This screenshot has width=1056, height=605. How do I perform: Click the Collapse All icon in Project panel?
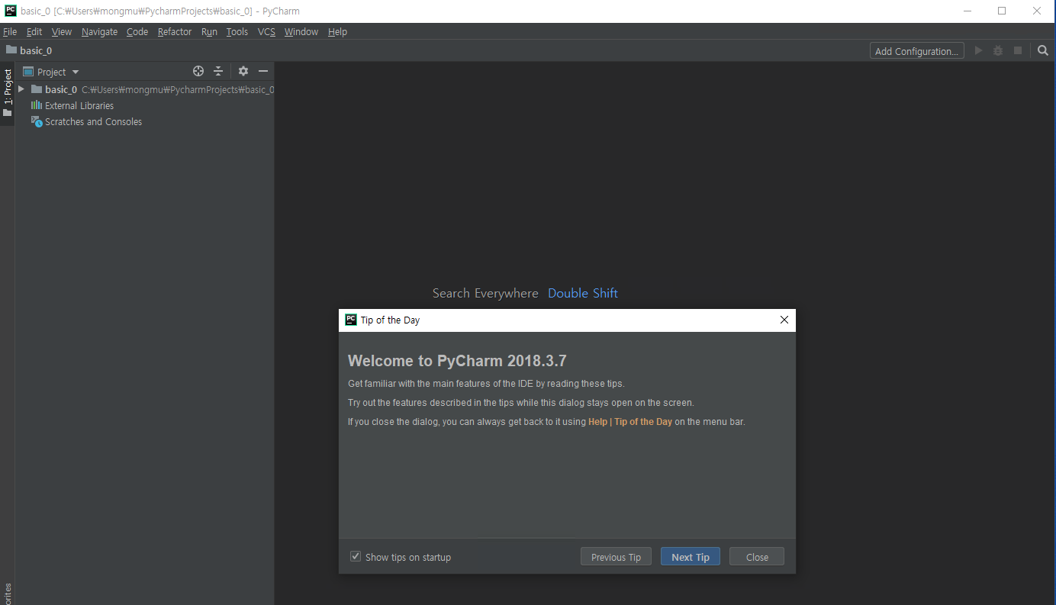pos(218,71)
